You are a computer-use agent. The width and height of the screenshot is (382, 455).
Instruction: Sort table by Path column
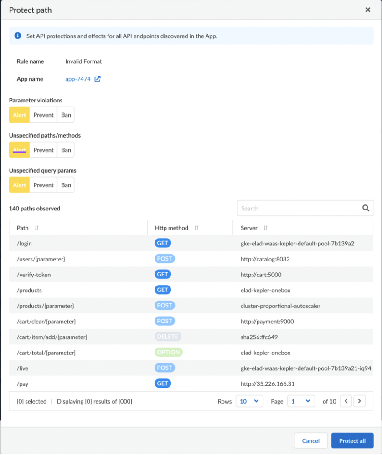tap(37, 228)
